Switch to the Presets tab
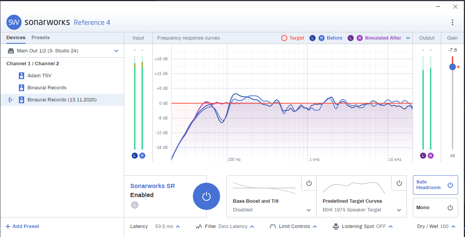Image resolution: width=465 pixels, height=237 pixels. (40, 38)
